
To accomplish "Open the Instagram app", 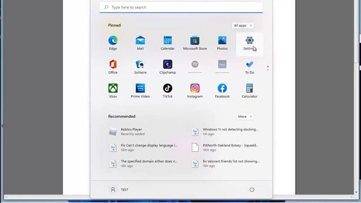I will [x=195, y=91].
